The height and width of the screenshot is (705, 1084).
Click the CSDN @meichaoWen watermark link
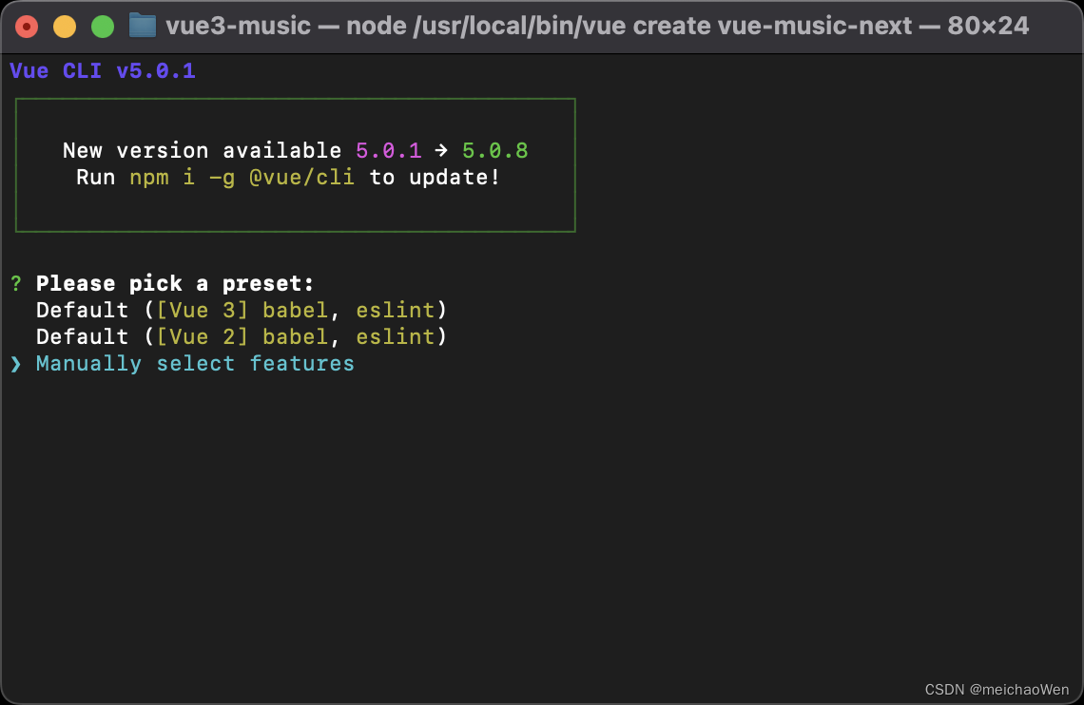pos(997,689)
